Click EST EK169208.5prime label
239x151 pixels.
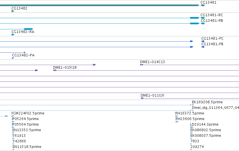(x=207, y=102)
